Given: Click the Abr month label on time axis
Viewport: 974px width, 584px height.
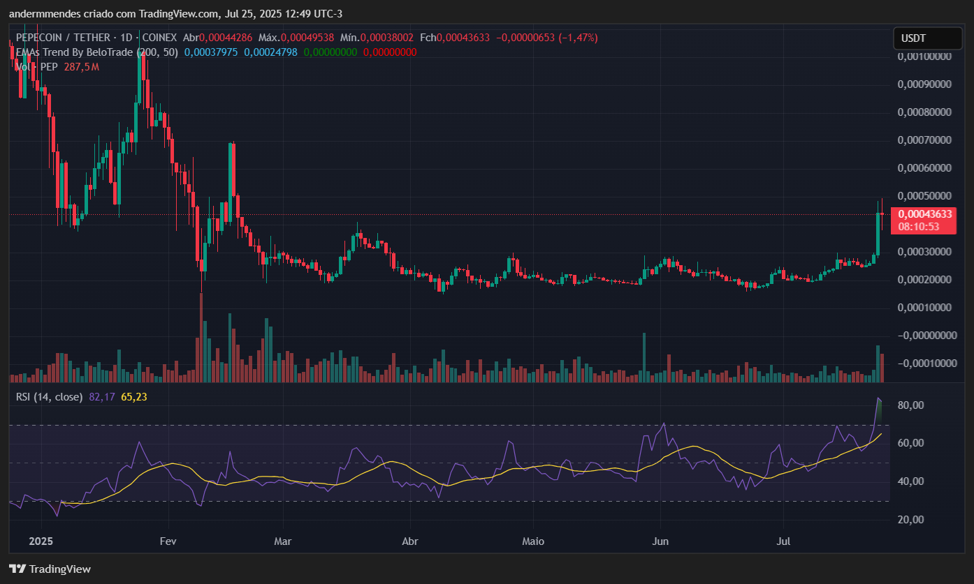Looking at the screenshot, I should [410, 541].
